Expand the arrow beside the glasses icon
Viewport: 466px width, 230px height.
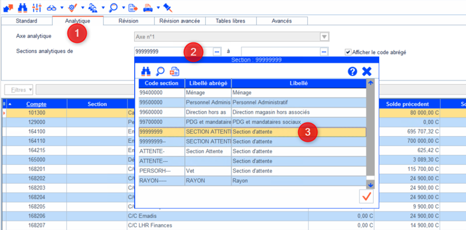pos(62,8)
